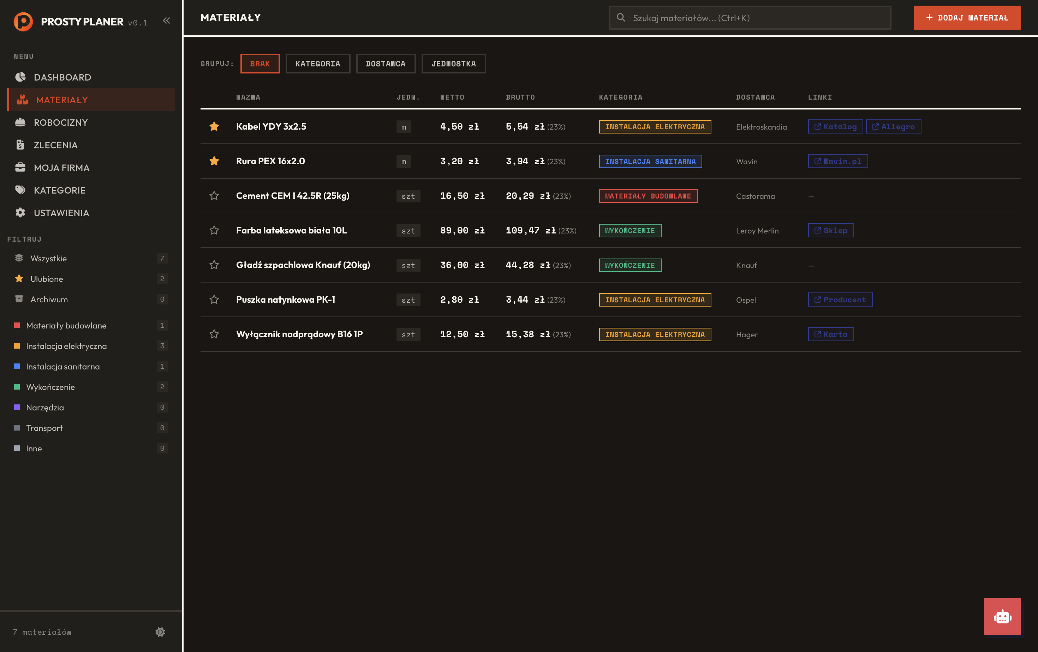Click the gear icon in sidebar footer
This screenshot has height=652, width=1038.
[160, 632]
